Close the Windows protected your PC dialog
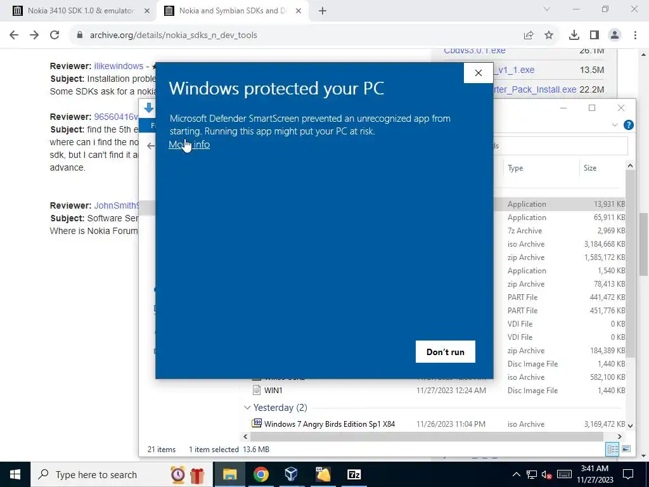 point(479,73)
